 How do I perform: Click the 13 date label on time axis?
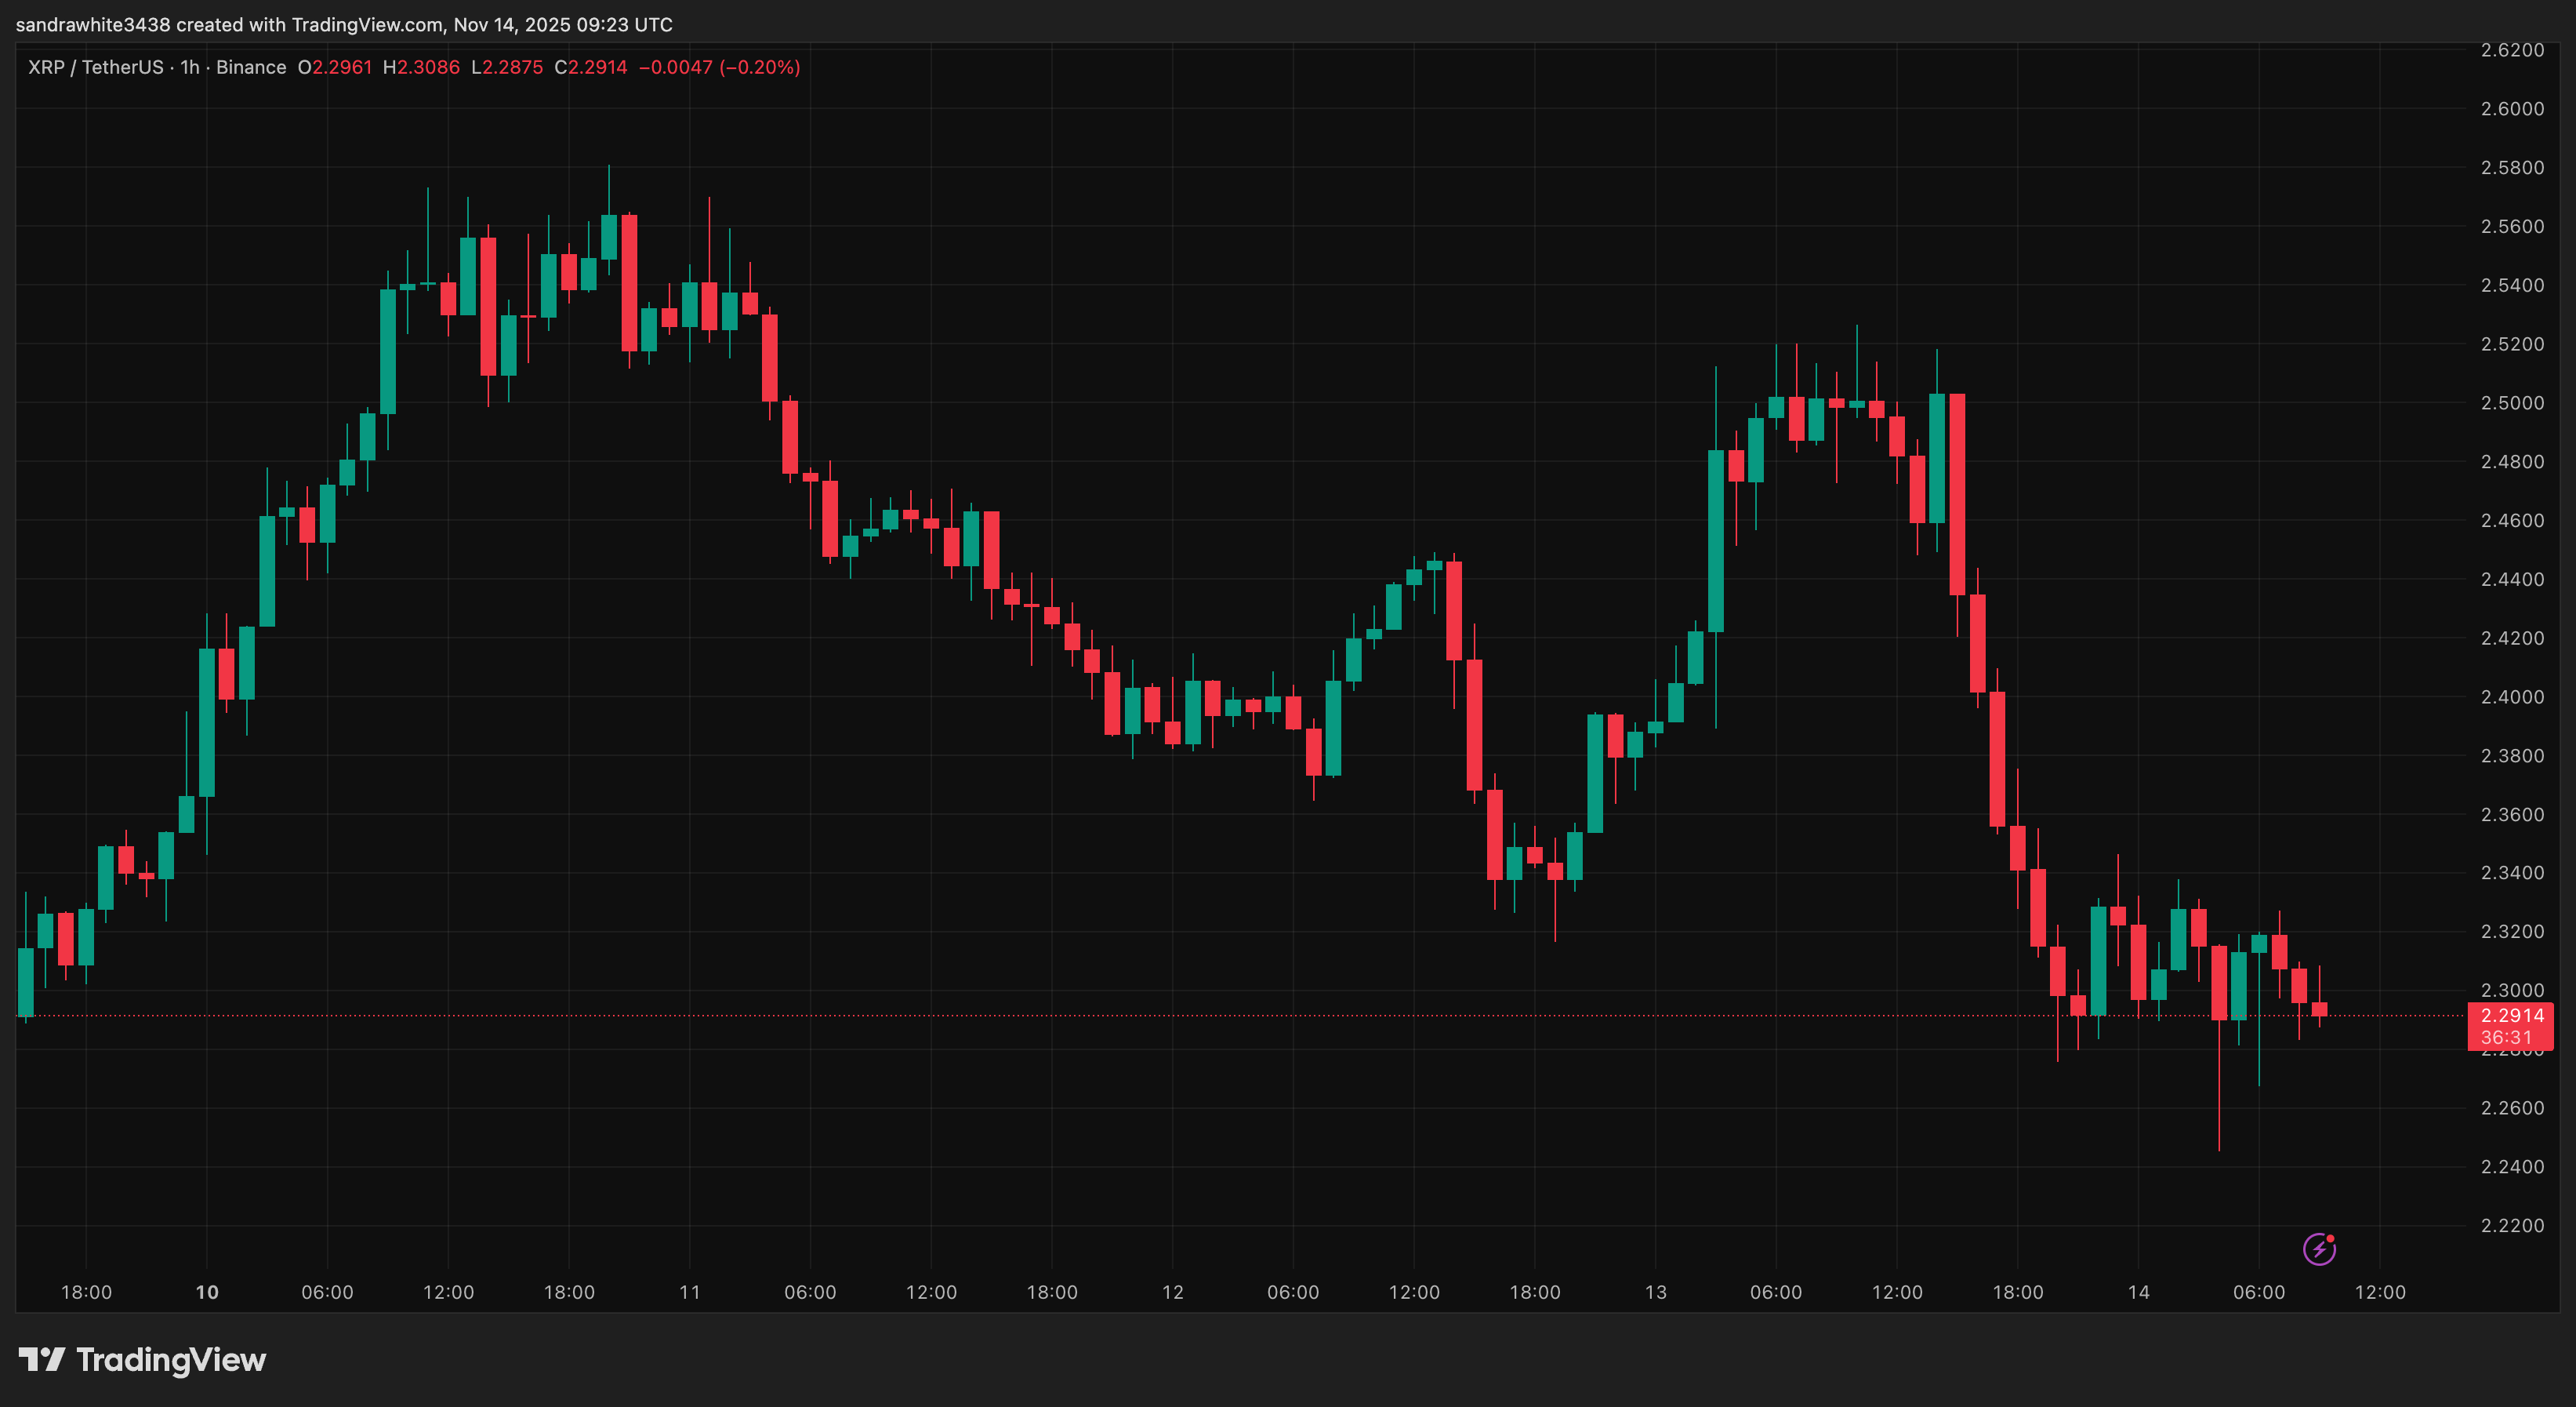coord(1656,1292)
